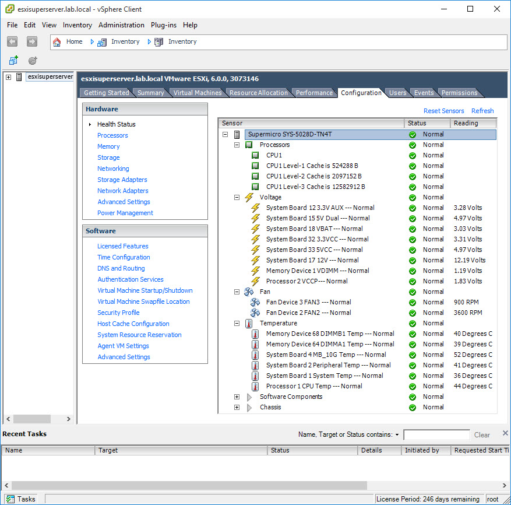511x505 pixels.
Task: Select the CPU1 Level-3 Cache is 12582912 B row
Action: pos(315,187)
